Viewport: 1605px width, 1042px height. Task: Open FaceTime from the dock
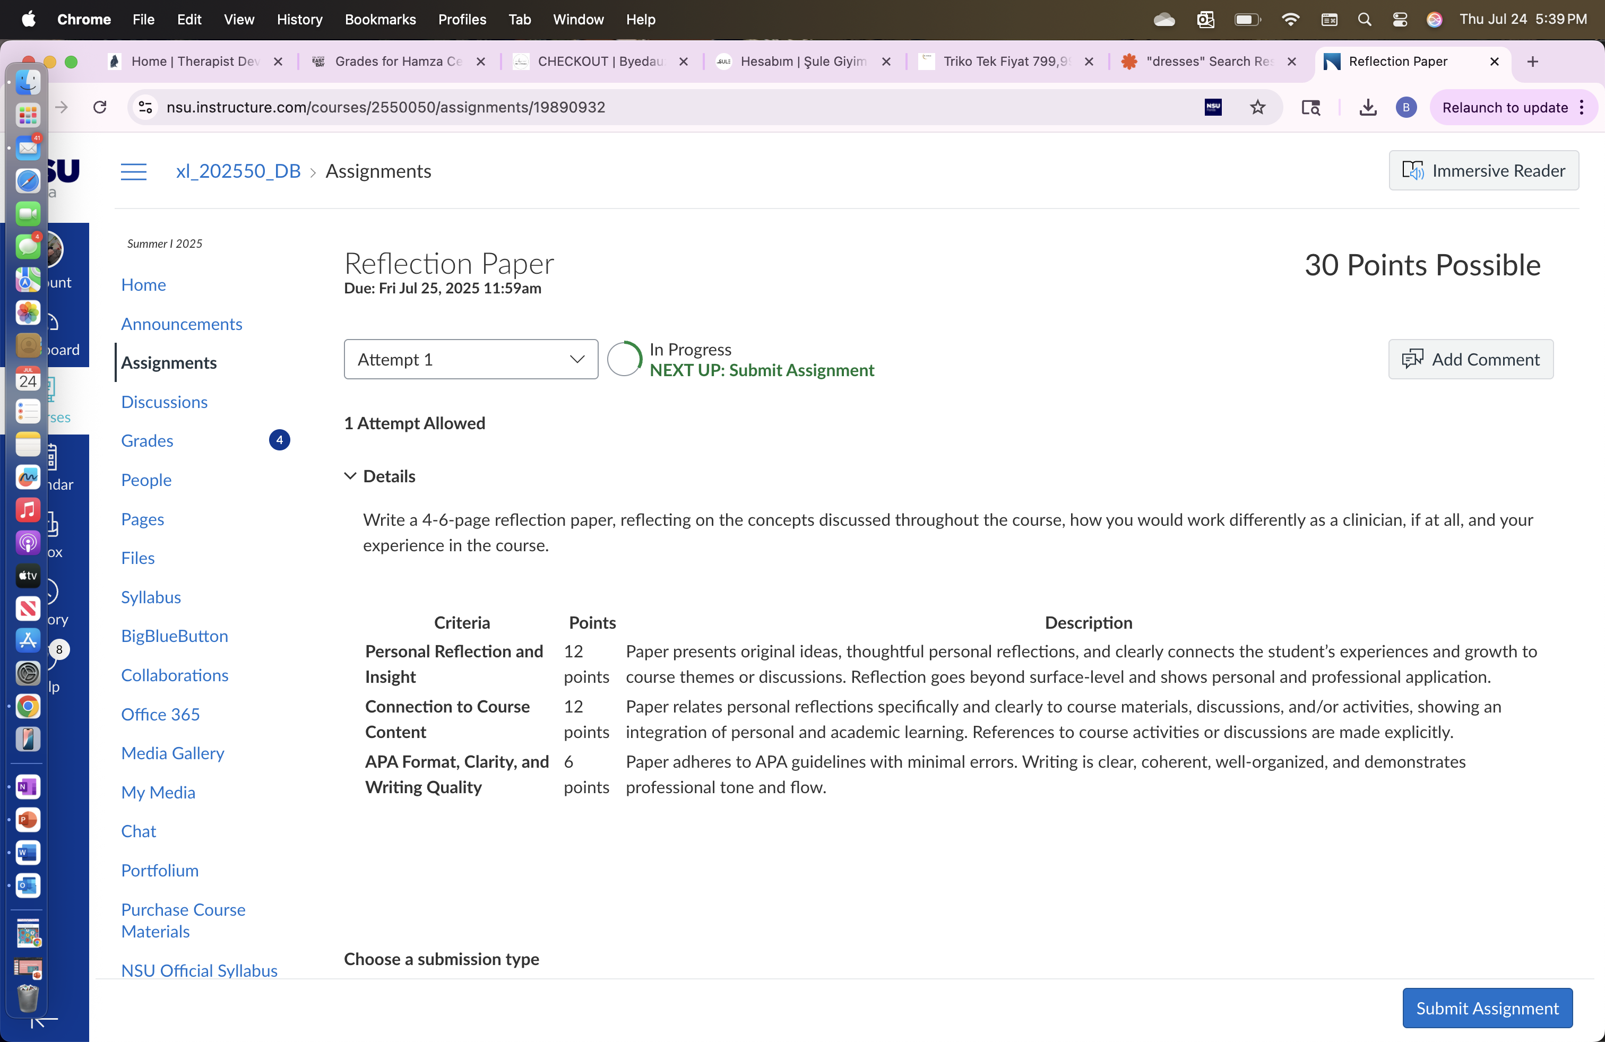pyautogui.click(x=28, y=214)
